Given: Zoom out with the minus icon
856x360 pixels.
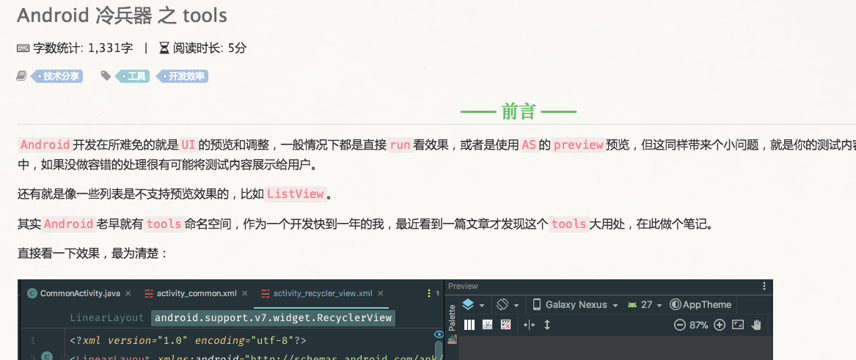Looking at the screenshot, I should coord(680,325).
